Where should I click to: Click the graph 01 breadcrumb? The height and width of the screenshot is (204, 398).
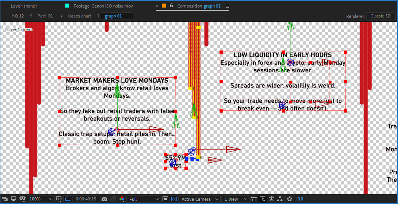point(117,16)
